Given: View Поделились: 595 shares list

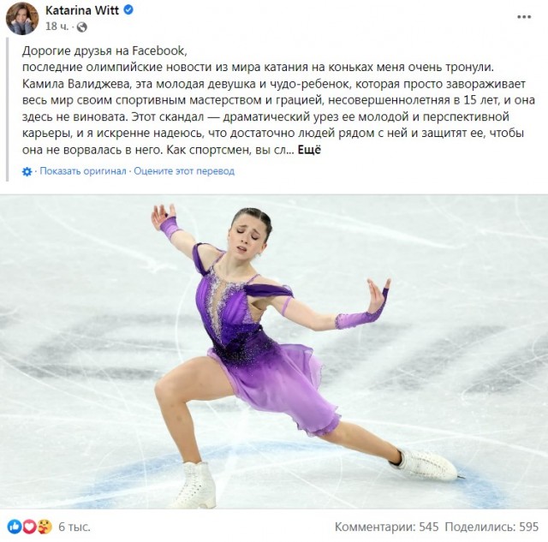Looking at the screenshot, I should 491,527.
